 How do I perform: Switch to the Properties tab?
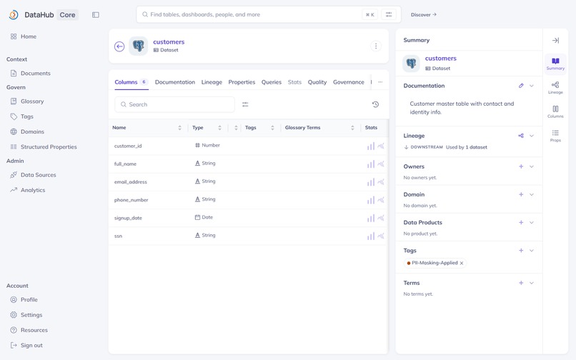coord(242,82)
